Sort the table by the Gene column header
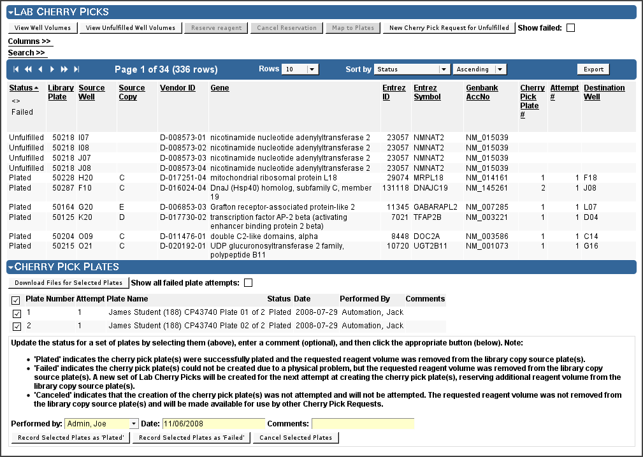This screenshot has height=457, width=643. point(219,88)
